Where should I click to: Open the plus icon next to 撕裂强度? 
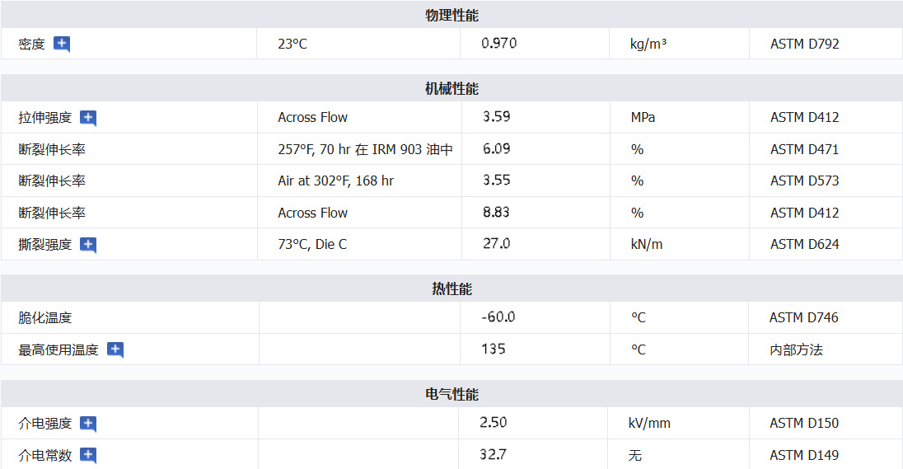click(88, 245)
